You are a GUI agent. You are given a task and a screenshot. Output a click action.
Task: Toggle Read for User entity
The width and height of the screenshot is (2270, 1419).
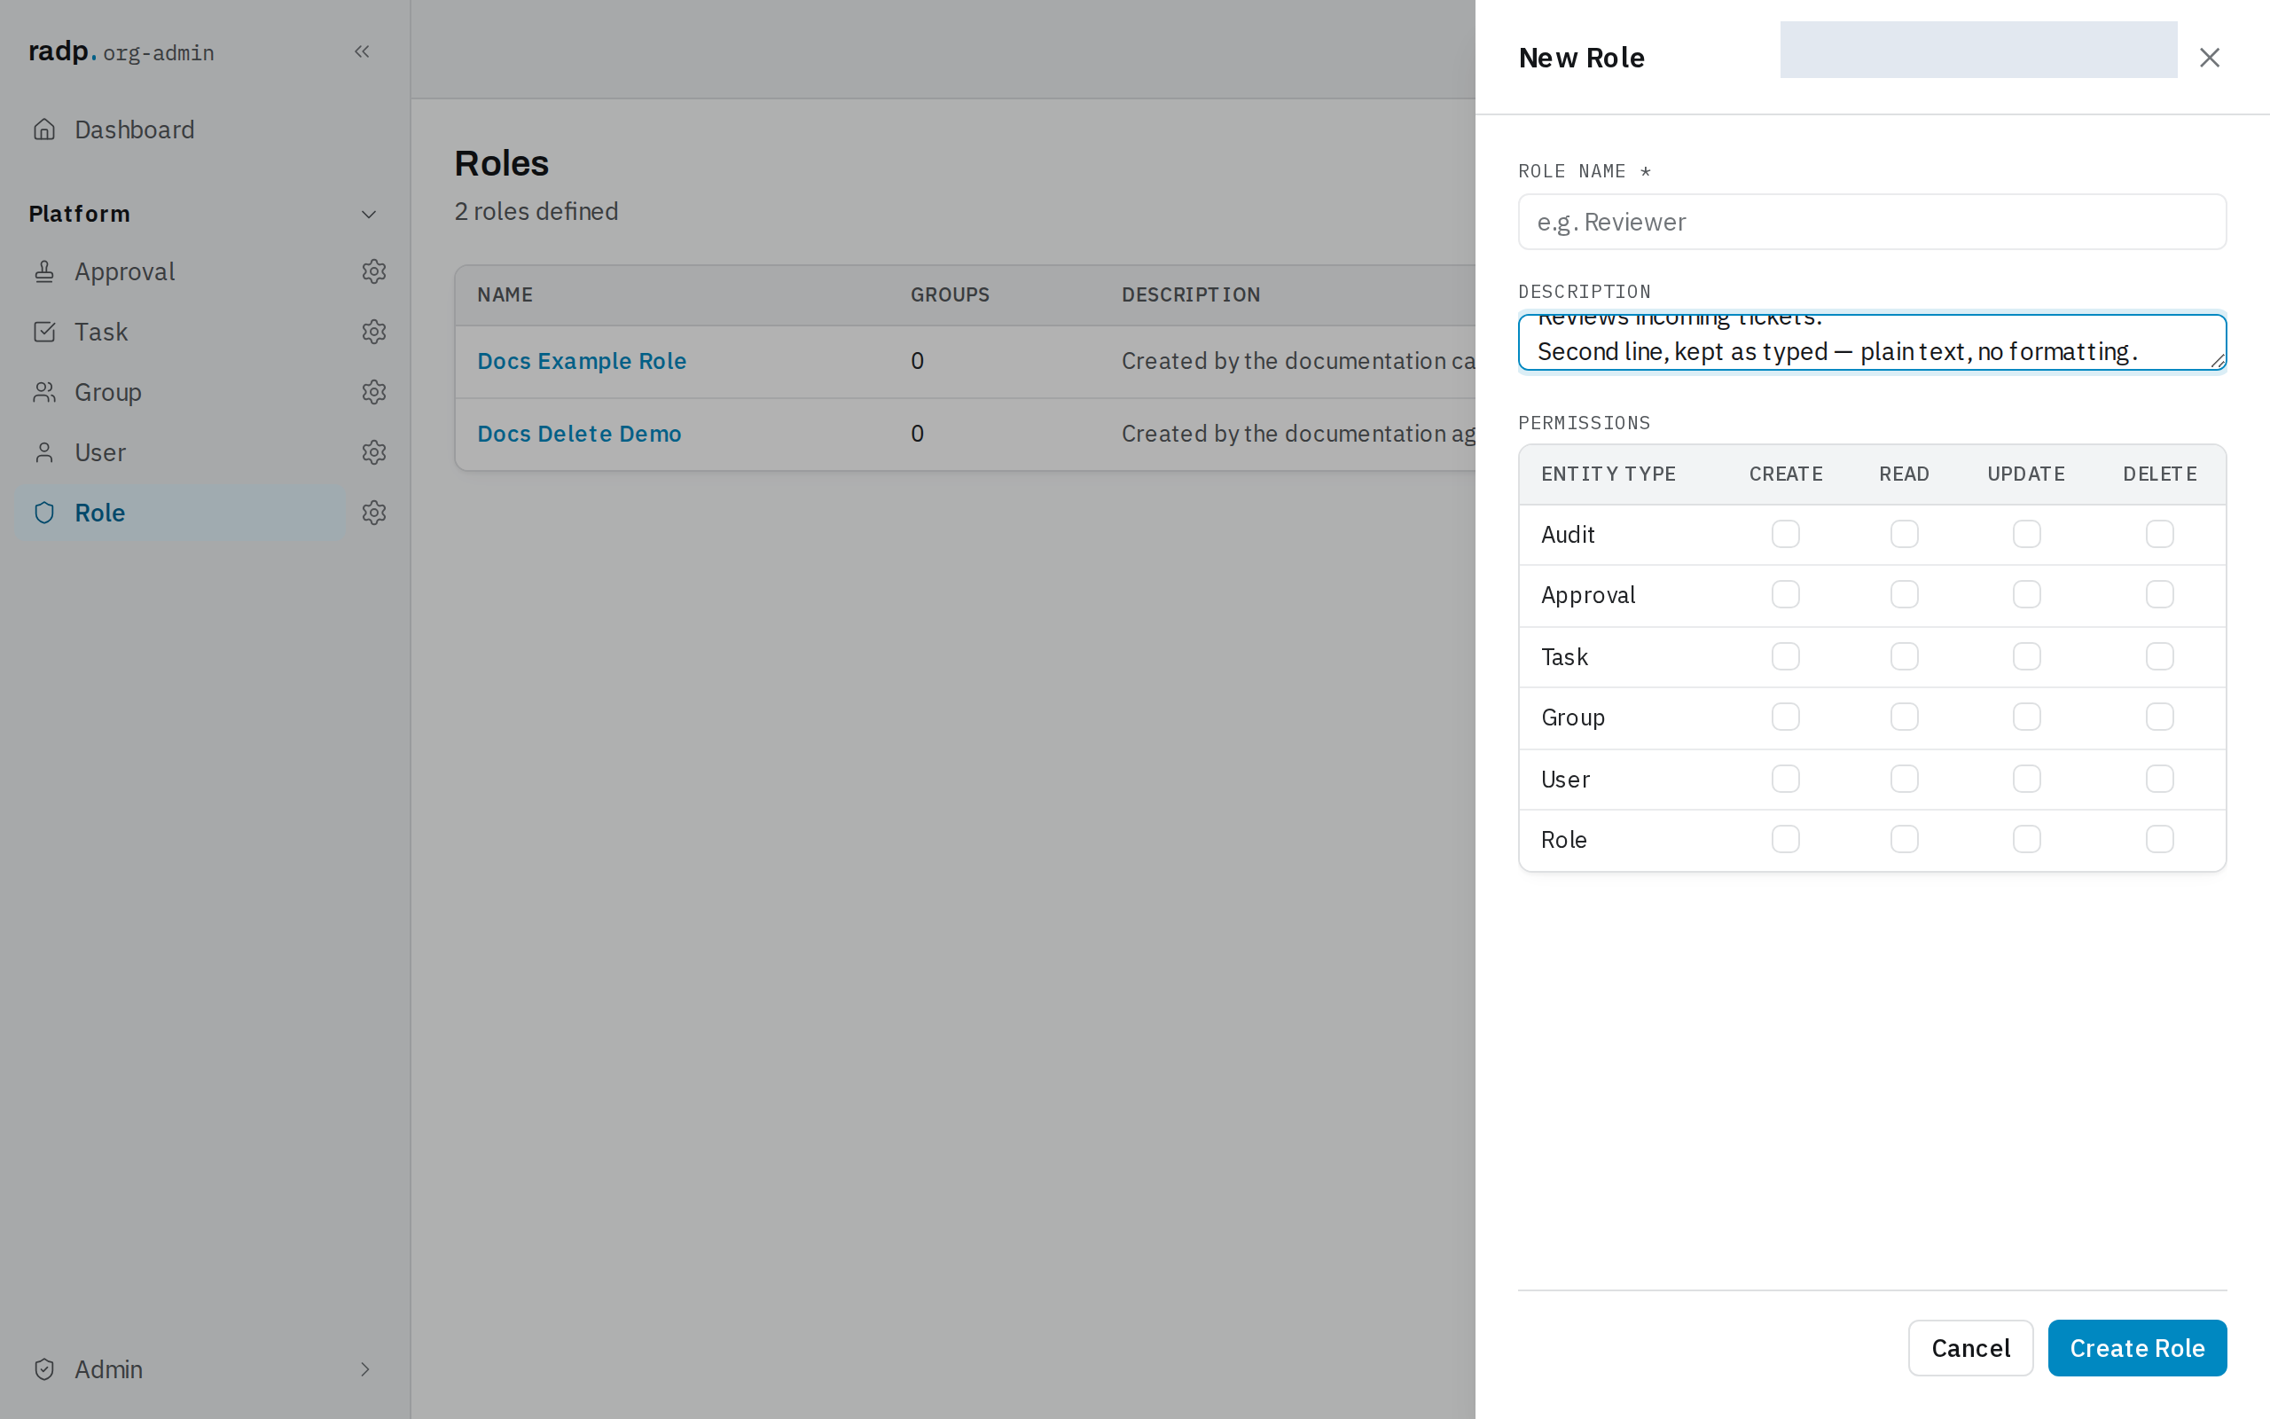tap(1904, 779)
